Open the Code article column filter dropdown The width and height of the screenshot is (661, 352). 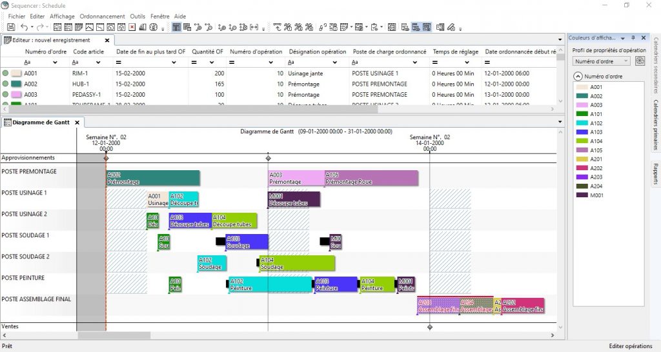click(98, 63)
